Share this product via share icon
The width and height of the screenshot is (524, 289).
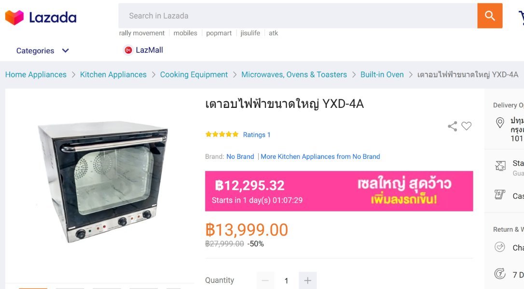point(453,126)
